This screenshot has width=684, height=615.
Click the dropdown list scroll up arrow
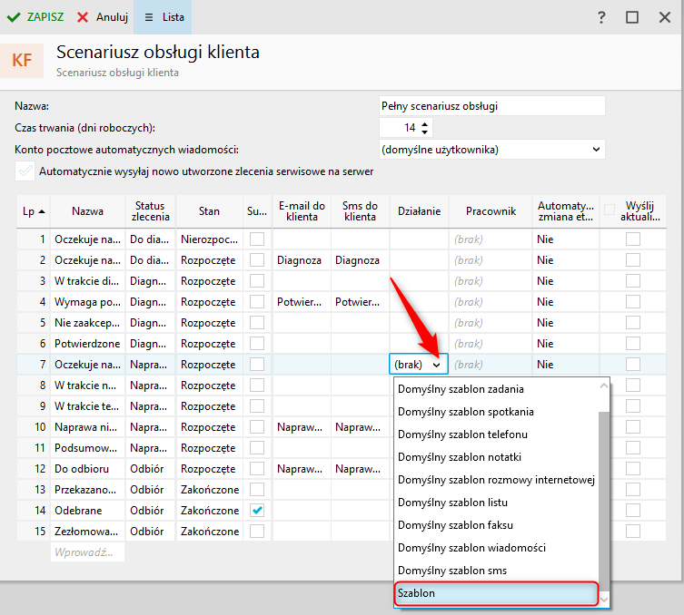(x=604, y=386)
